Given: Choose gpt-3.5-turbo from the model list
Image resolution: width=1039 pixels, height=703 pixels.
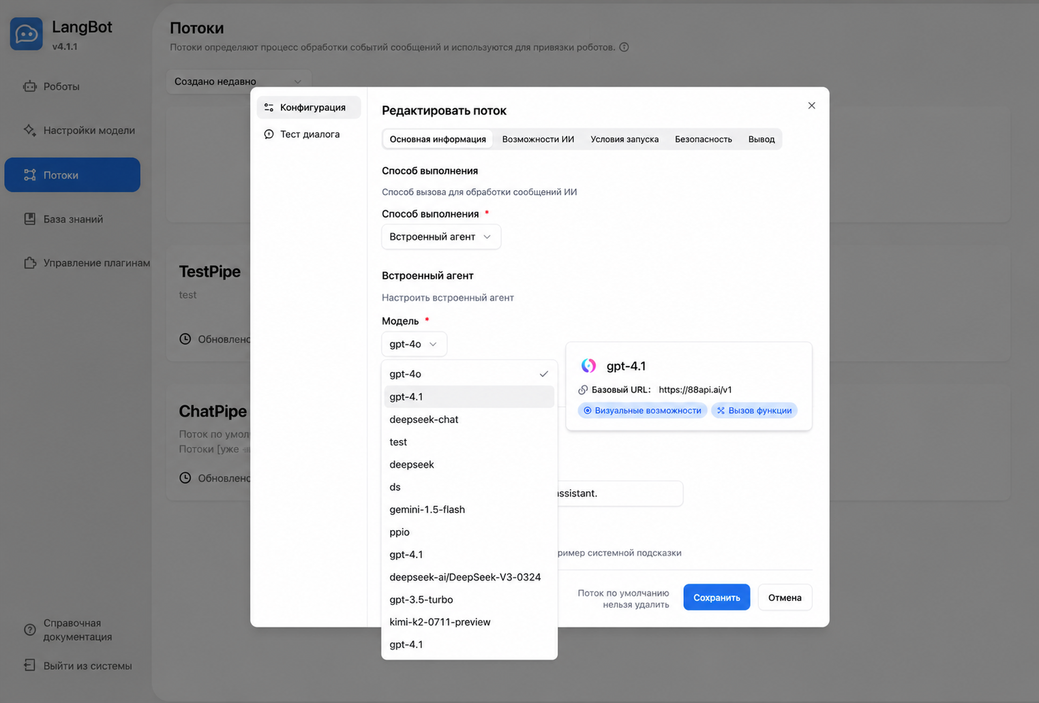Looking at the screenshot, I should [469, 599].
